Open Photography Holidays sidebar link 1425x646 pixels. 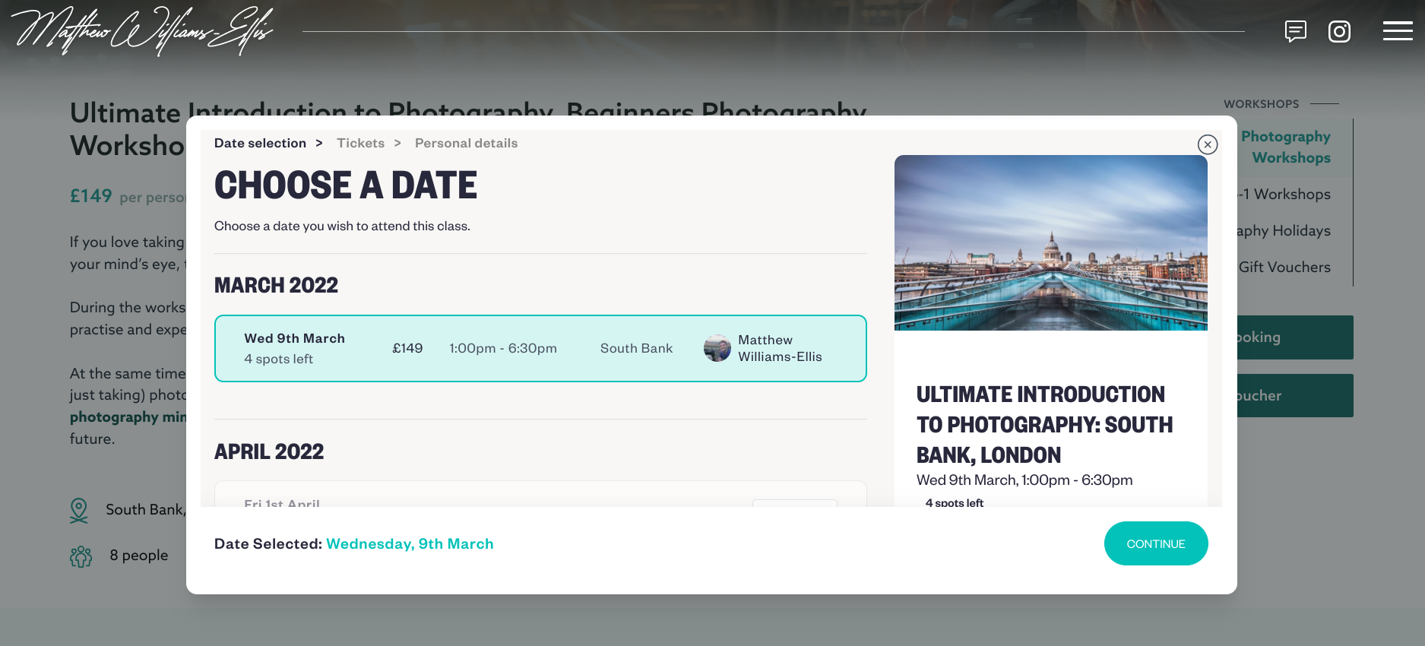click(x=1284, y=230)
